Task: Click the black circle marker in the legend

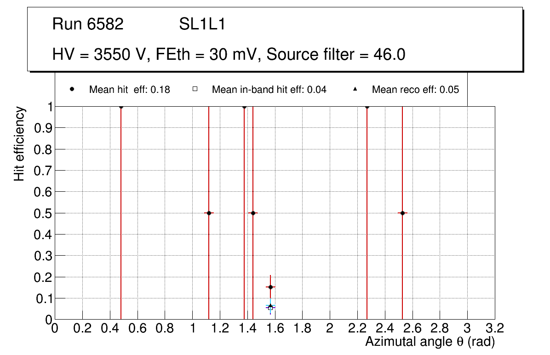Action: [x=72, y=89]
